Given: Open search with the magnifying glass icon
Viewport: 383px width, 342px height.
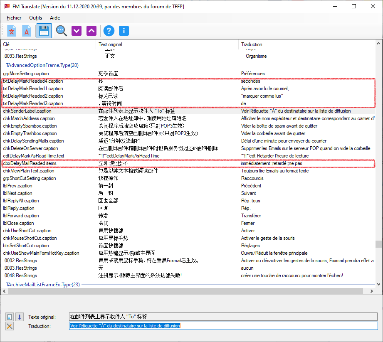Looking at the screenshot, I should [62, 31].
